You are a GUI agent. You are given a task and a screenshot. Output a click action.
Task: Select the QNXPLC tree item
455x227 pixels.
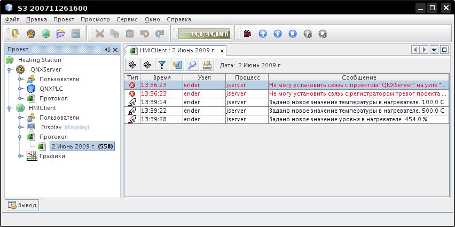point(51,89)
